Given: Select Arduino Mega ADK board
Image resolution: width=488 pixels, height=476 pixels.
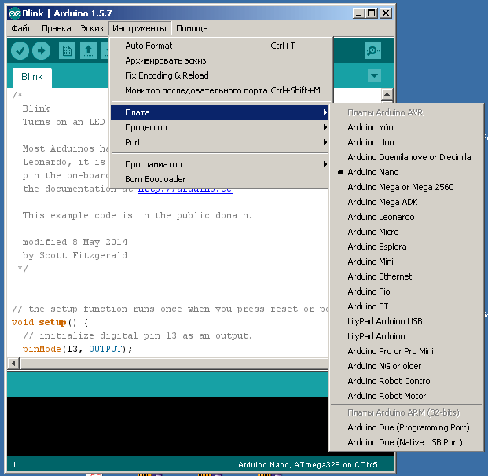Looking at the screenshot, I should click(406, 202).
